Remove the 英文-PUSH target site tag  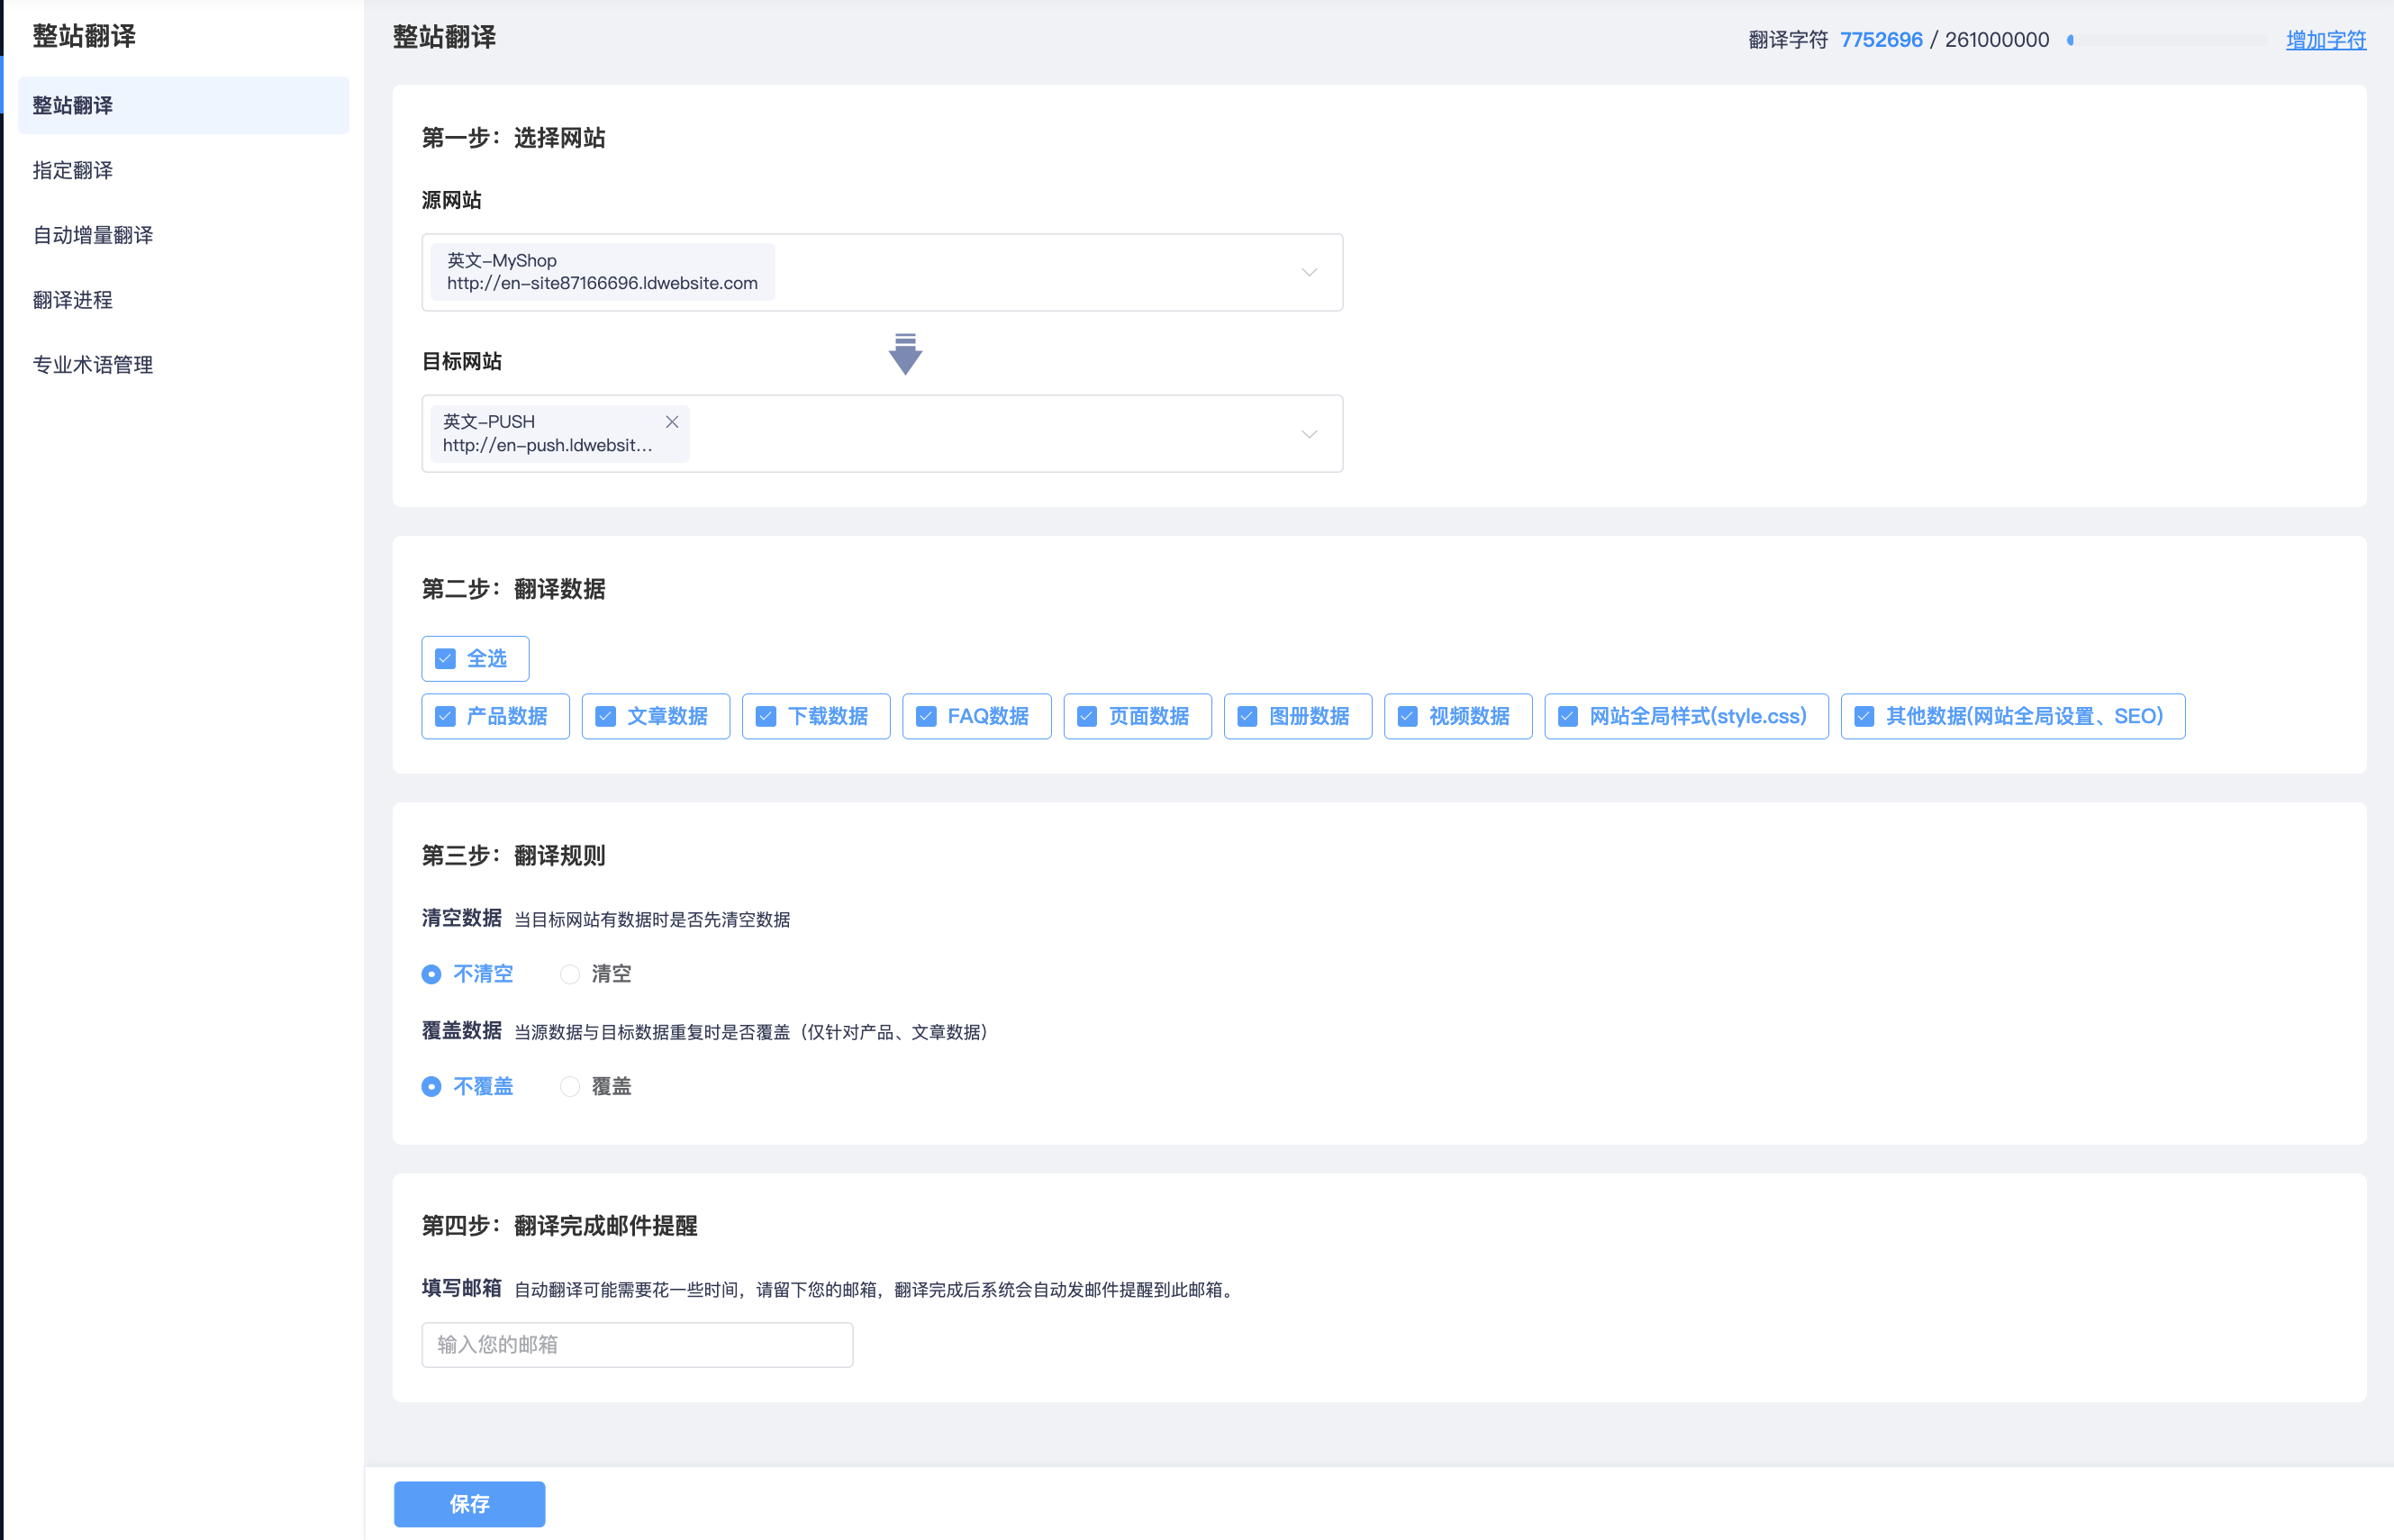coord(672,422)
